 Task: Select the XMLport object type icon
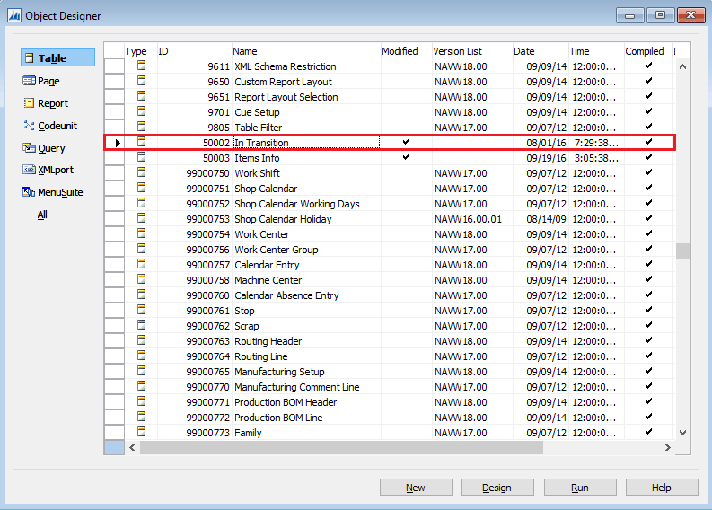click(30, 170)
